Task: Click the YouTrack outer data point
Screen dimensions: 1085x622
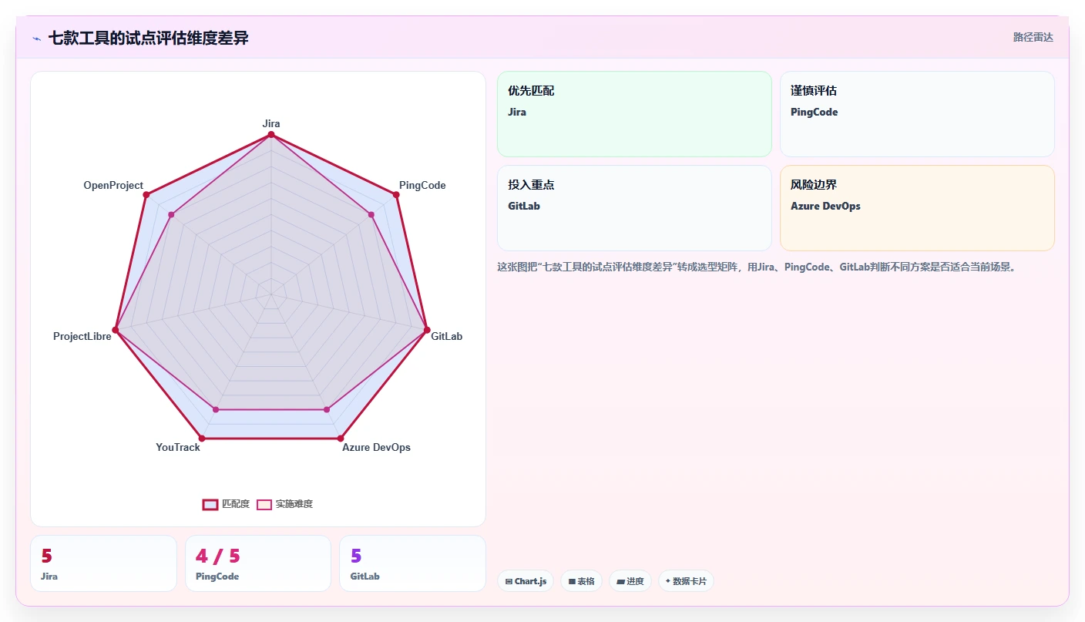Action: [x=201, y=439]
